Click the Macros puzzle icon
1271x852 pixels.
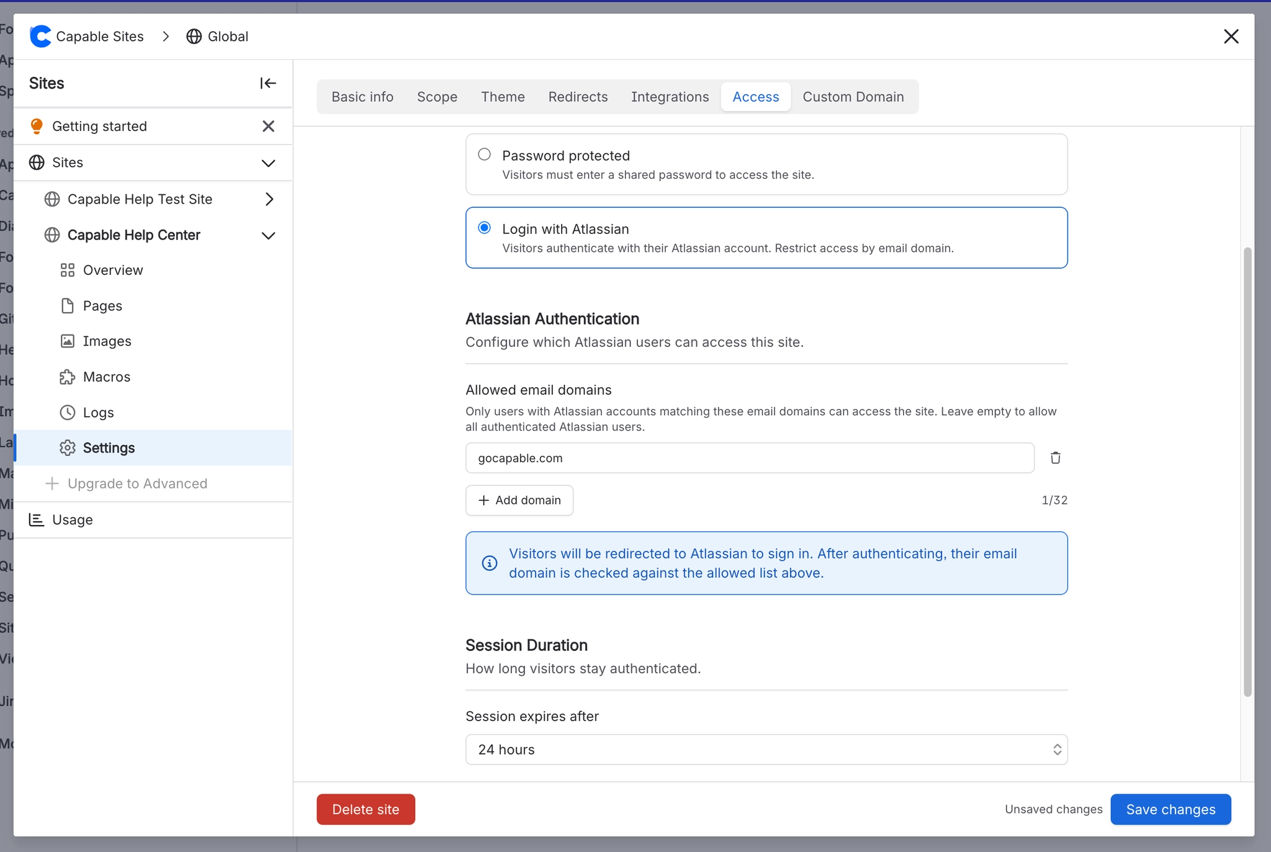click(68, 377)
